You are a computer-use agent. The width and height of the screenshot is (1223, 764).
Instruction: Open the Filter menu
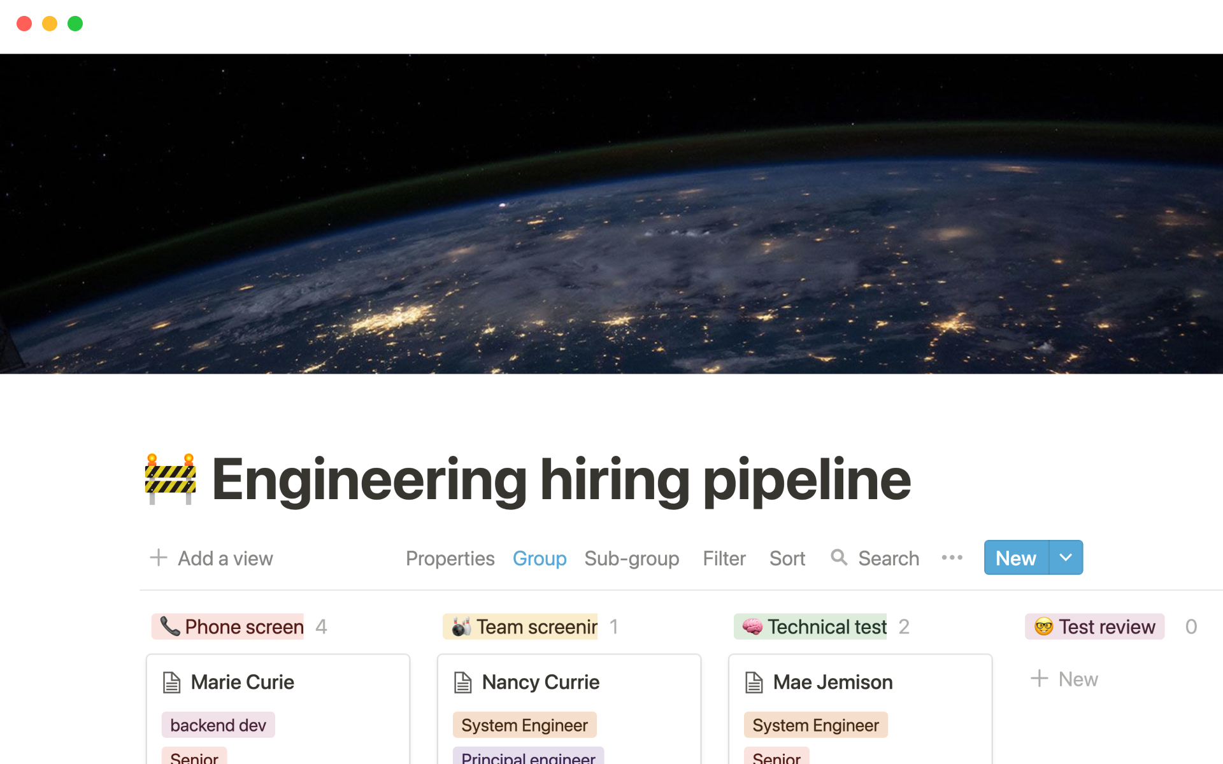click(x=724, y=558)
